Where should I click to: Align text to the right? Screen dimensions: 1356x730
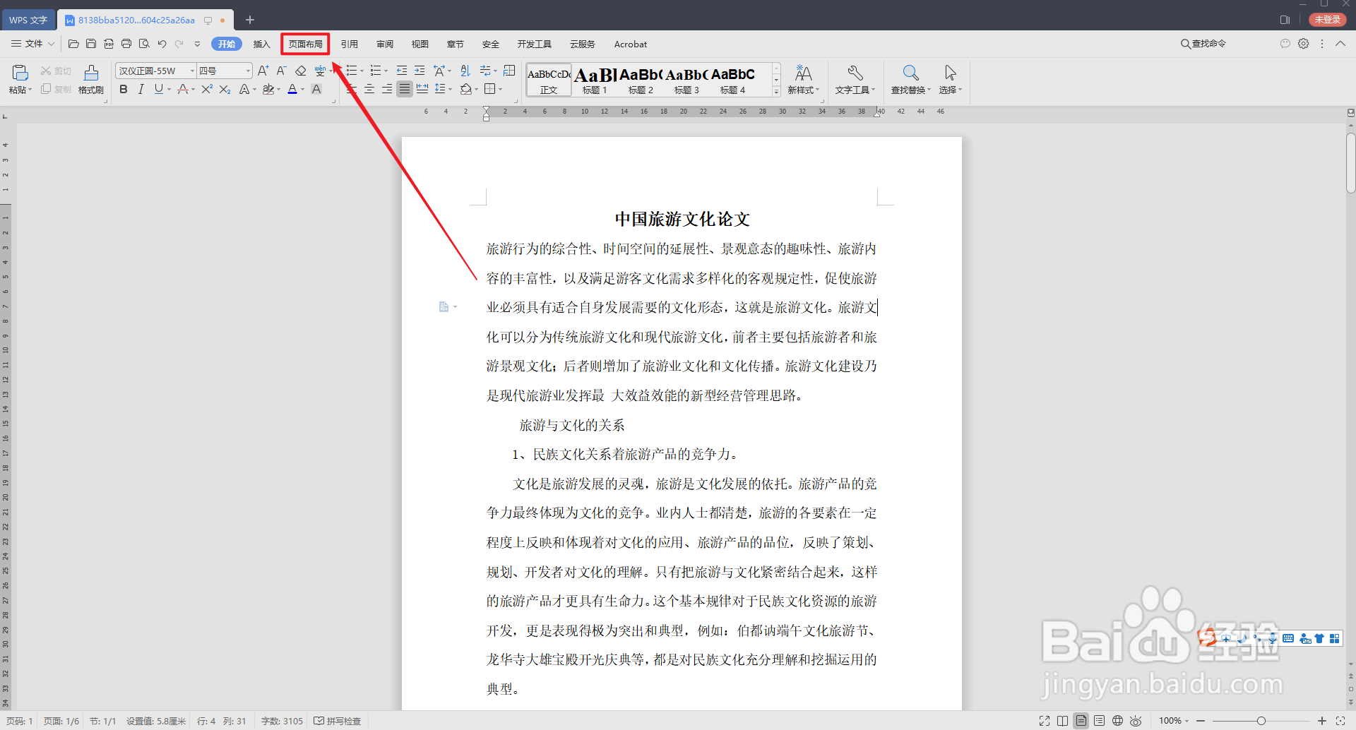coord(387,89)
